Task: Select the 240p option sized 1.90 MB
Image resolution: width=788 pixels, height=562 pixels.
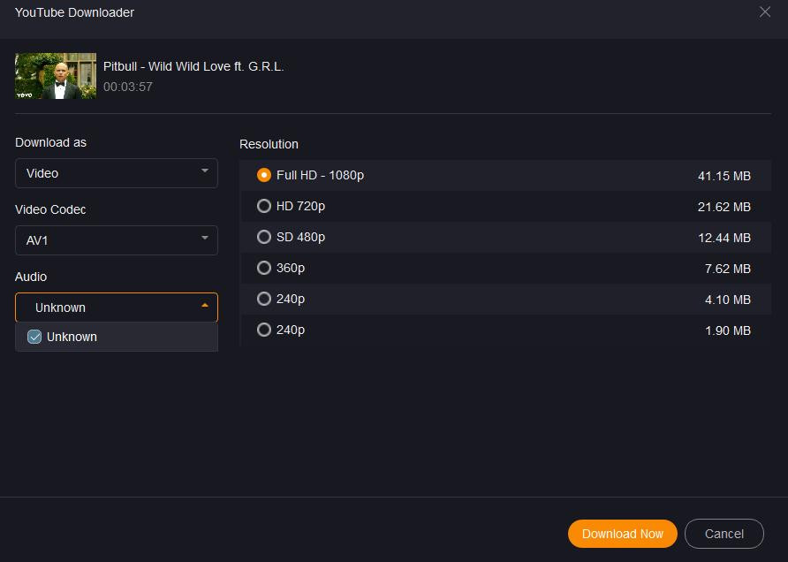Action: click(264, 330)
